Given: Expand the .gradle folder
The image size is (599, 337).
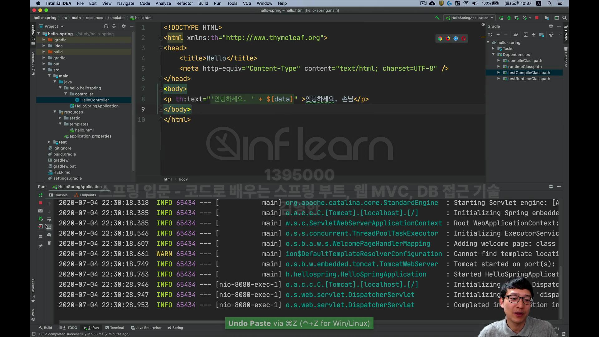Looking at the screenshot, I should pyautogui.click(x=44, y=40).
